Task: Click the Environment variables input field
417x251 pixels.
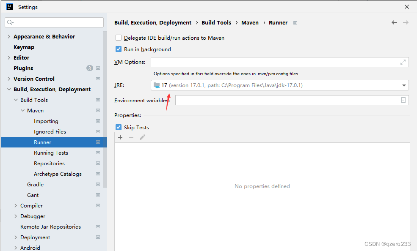Action: pos(292,100)
